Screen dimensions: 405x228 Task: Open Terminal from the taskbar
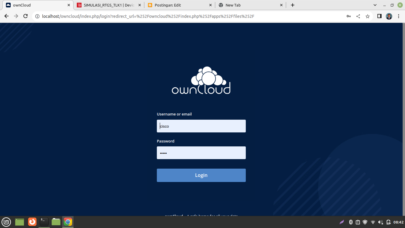pos(44,222)
